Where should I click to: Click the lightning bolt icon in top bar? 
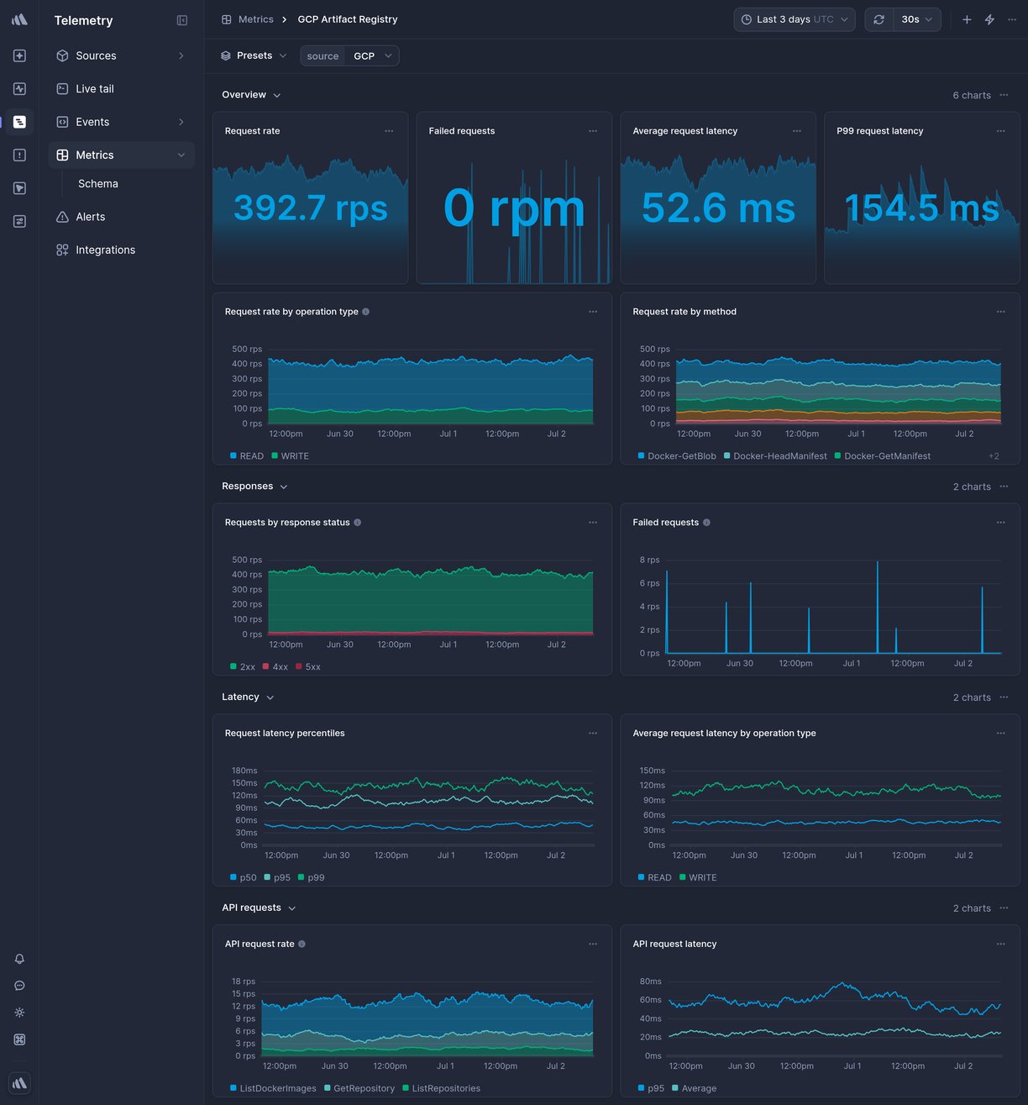[x=989, y=19]
